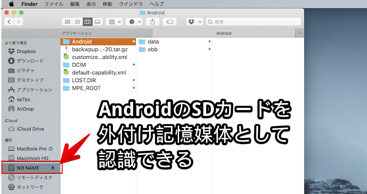Switch to the アプリケーション tab
Viewport: 367px width, 194px height.
pyautogui.click(x=76, y=33)
